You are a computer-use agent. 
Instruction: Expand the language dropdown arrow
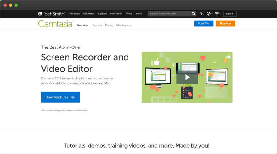coord(212,14)
